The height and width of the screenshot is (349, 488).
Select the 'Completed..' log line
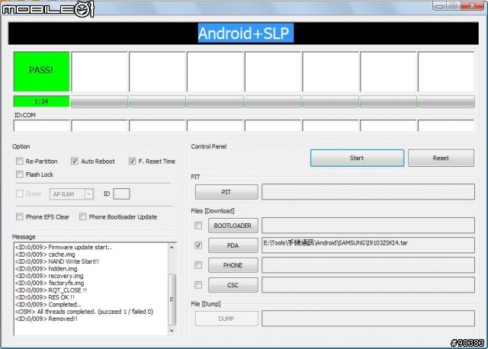click(x=48, y=305)
